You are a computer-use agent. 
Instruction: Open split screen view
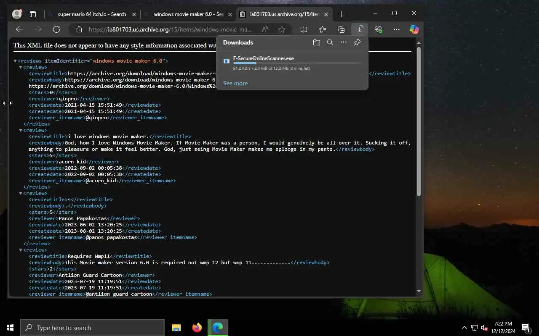point(304,29)
